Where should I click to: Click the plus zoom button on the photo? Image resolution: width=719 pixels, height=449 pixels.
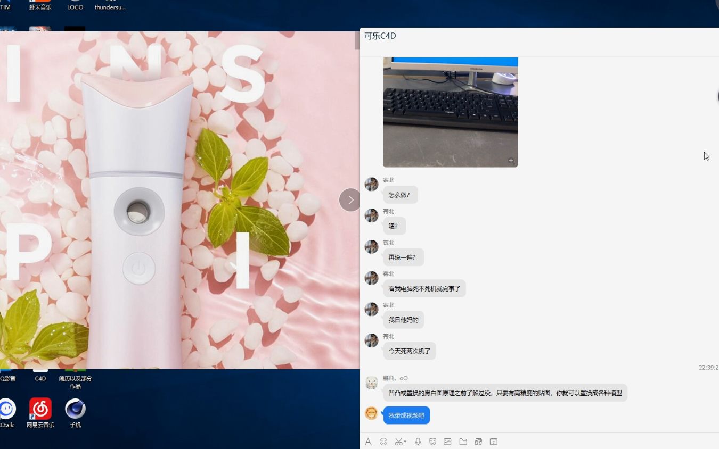pos(510,160)
